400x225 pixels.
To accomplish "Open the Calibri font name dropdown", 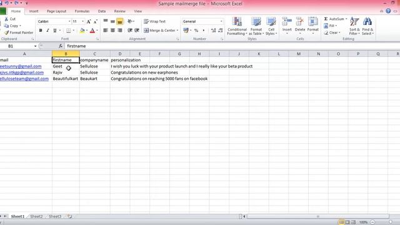I will [x=69, y=21].
